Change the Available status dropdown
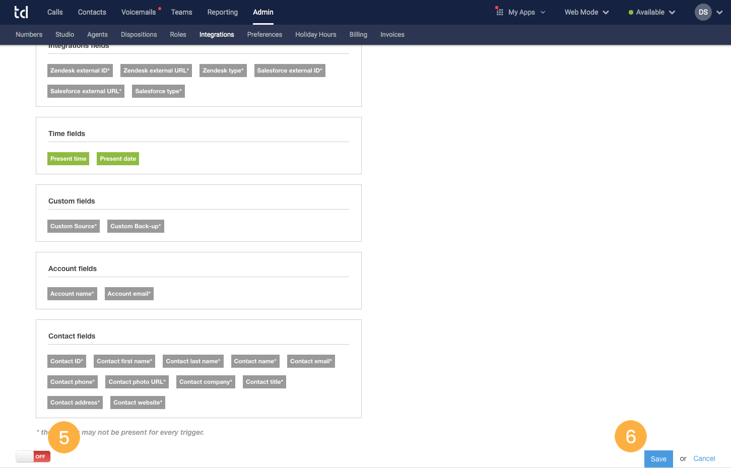Image resolution: width=731 pixels, height=468 pixels. [x=651, y=12]
